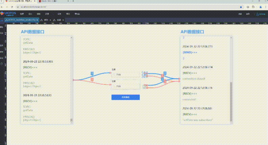Click the blue button below the input fields
268x145 pixels.
point(126,97)
